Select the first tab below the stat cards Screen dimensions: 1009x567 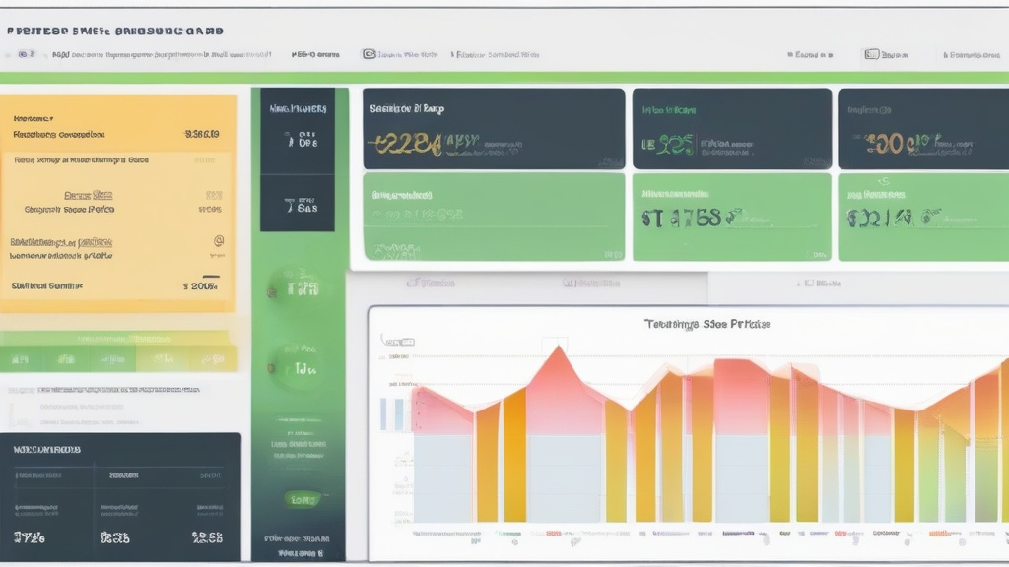coord(431,283)
